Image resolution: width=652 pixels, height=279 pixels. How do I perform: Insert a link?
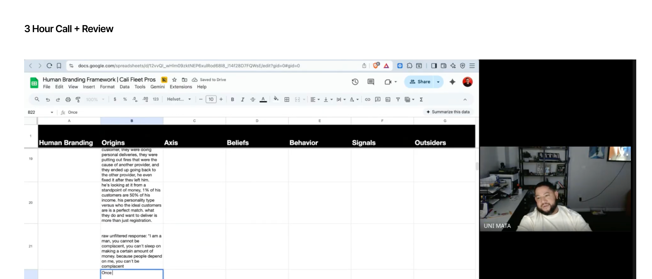367,100
